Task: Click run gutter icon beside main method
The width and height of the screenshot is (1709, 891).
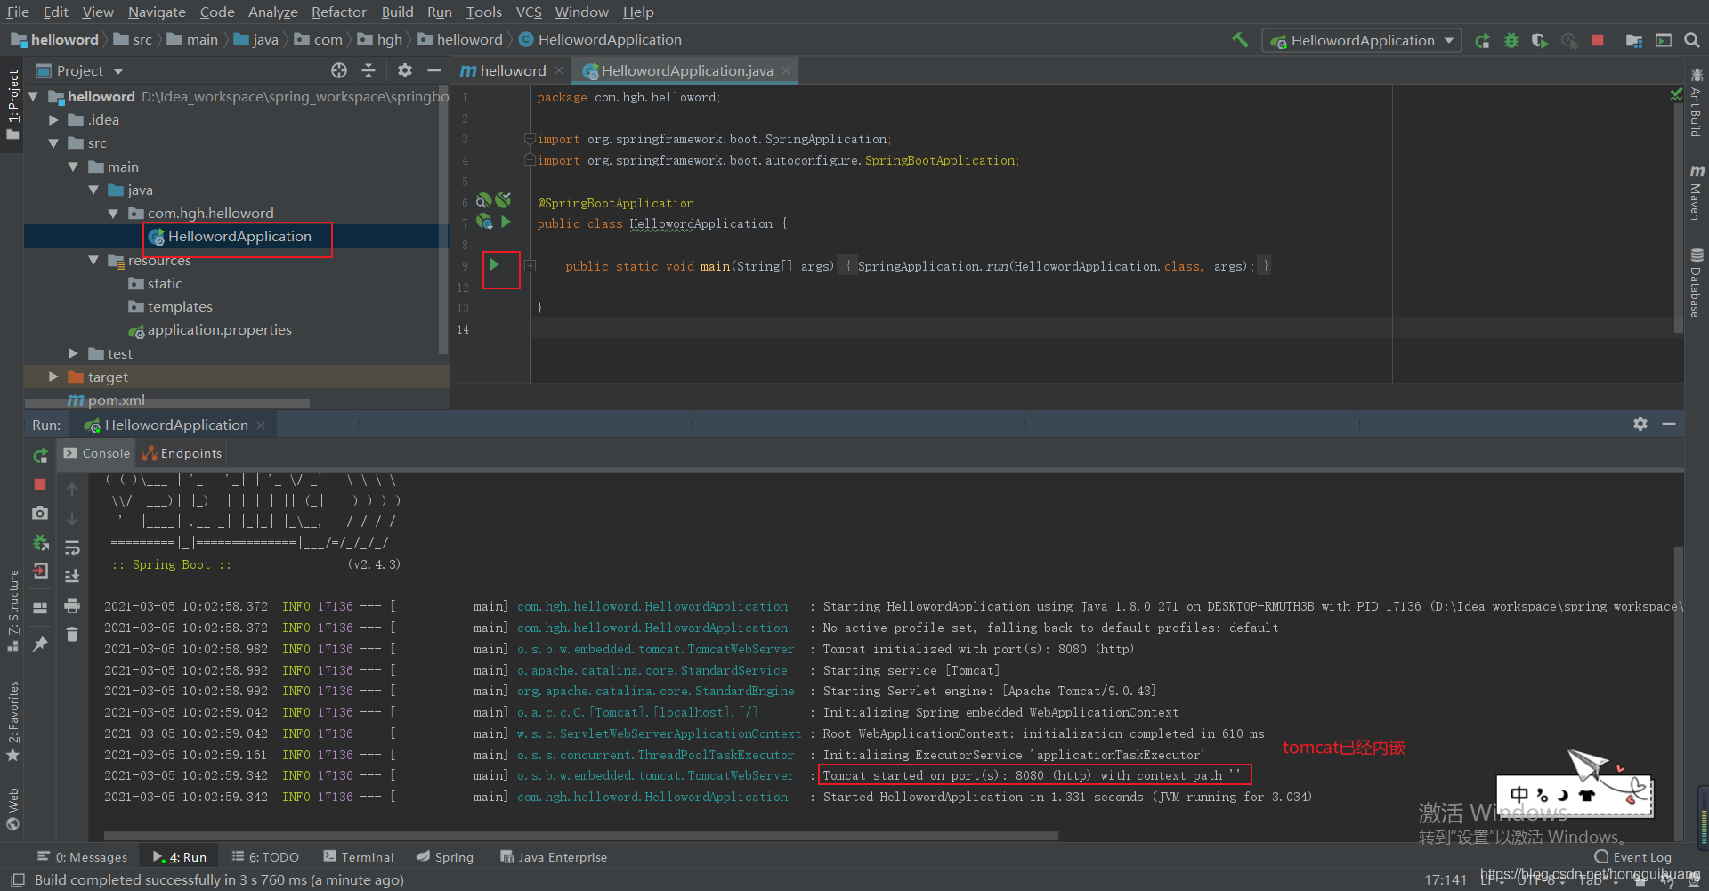Action: coord(494,264)
